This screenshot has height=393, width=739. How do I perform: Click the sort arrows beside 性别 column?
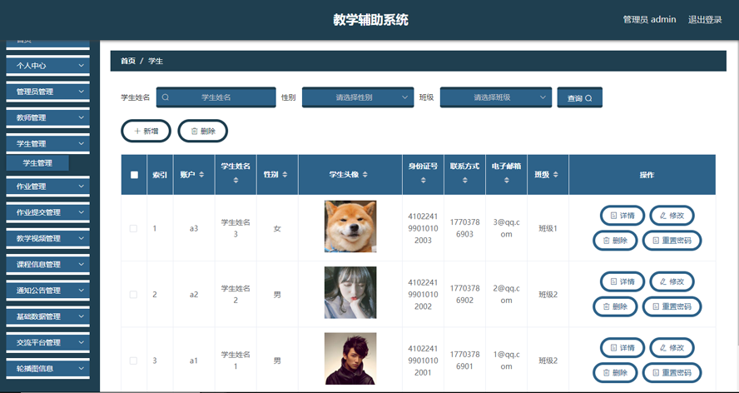[x=285, y=175]
